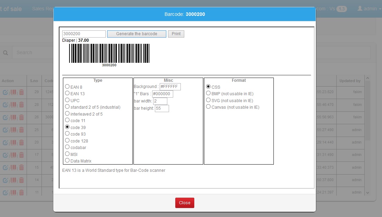Image resolution: width=382 pixels, height=217 pixels.
Task: Click Generate the barcode button
Action: coord(137,34)
